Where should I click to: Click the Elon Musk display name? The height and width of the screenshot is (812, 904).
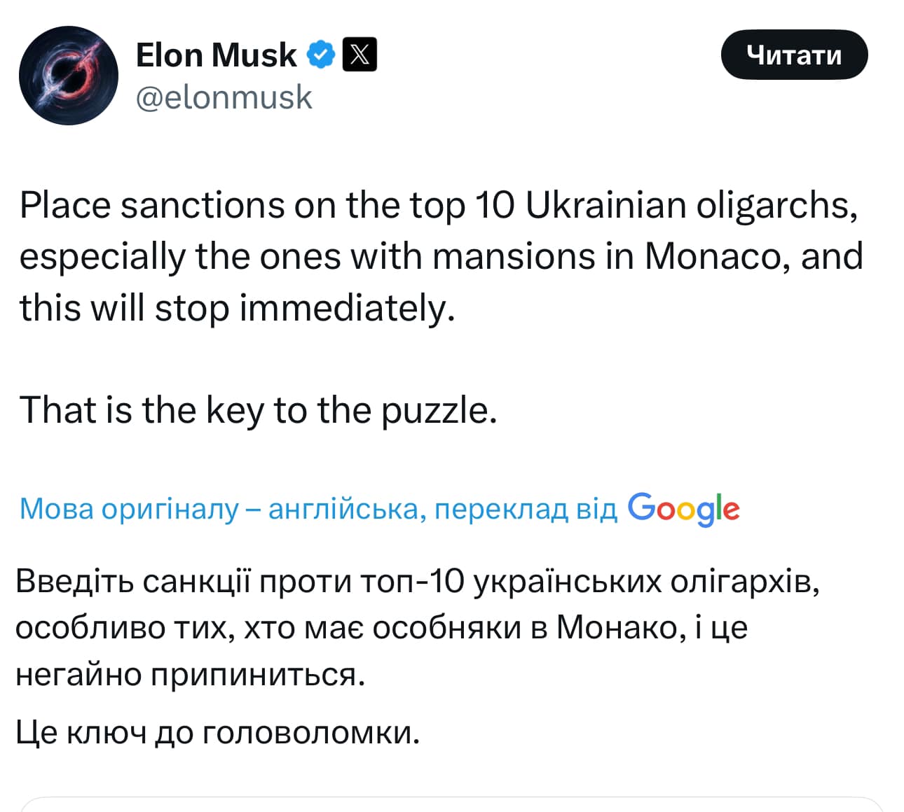(216, 55)
